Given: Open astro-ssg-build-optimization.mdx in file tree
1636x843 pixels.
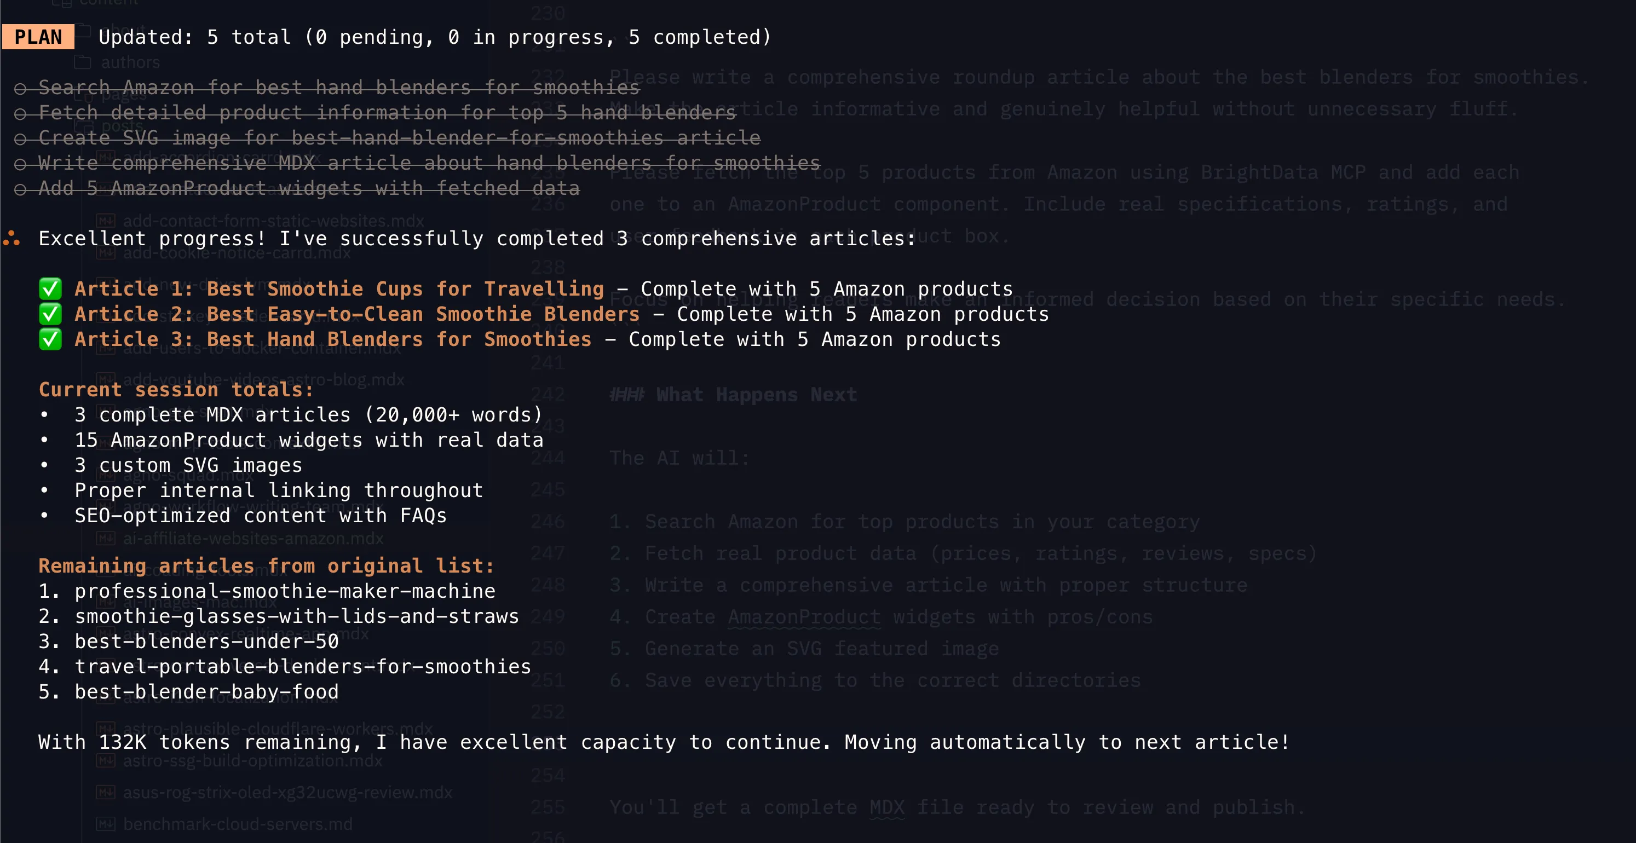Looking at the screenshot, I should click(x=252, y=760).
